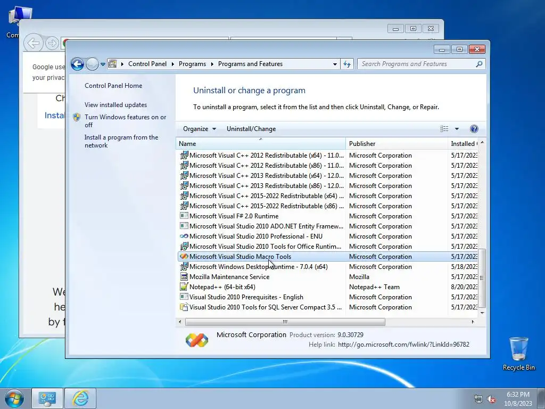The height and width of the screenshot is (409, 545).
Task: Select the Visual C++ 2013 Redistributable (x86) icon
Action: pyautogui.click(x=184, y=185)
